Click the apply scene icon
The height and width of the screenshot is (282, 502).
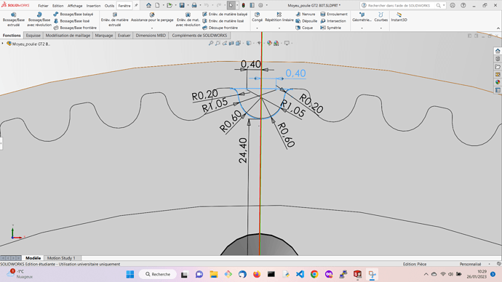(x=276, y=43)
